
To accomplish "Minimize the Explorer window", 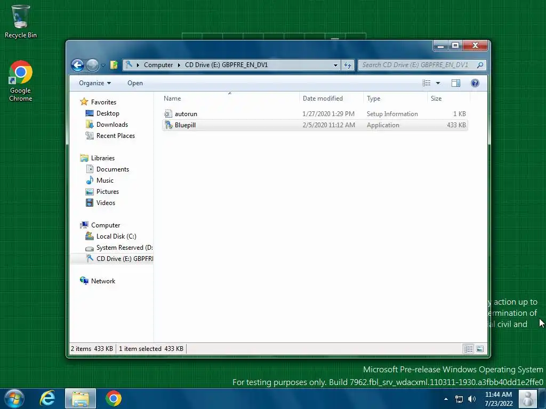I will pos(441,46).
